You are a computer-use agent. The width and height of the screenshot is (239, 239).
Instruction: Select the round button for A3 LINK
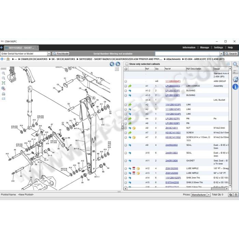tap(126, 114)
